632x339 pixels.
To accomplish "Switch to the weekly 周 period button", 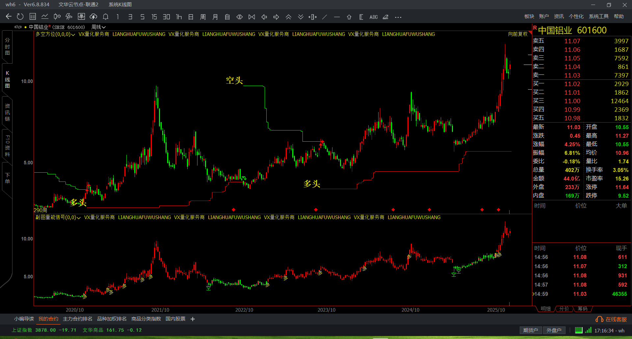I will click(x=203, y=17).
